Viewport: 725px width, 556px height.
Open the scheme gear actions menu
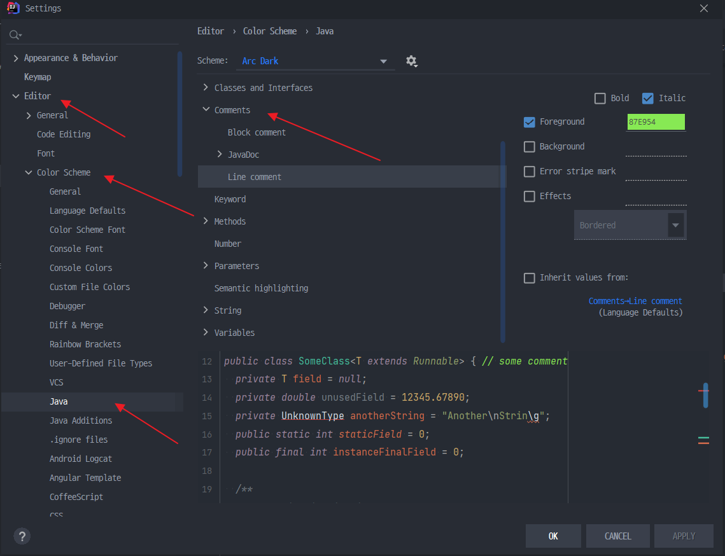point(411,61)
